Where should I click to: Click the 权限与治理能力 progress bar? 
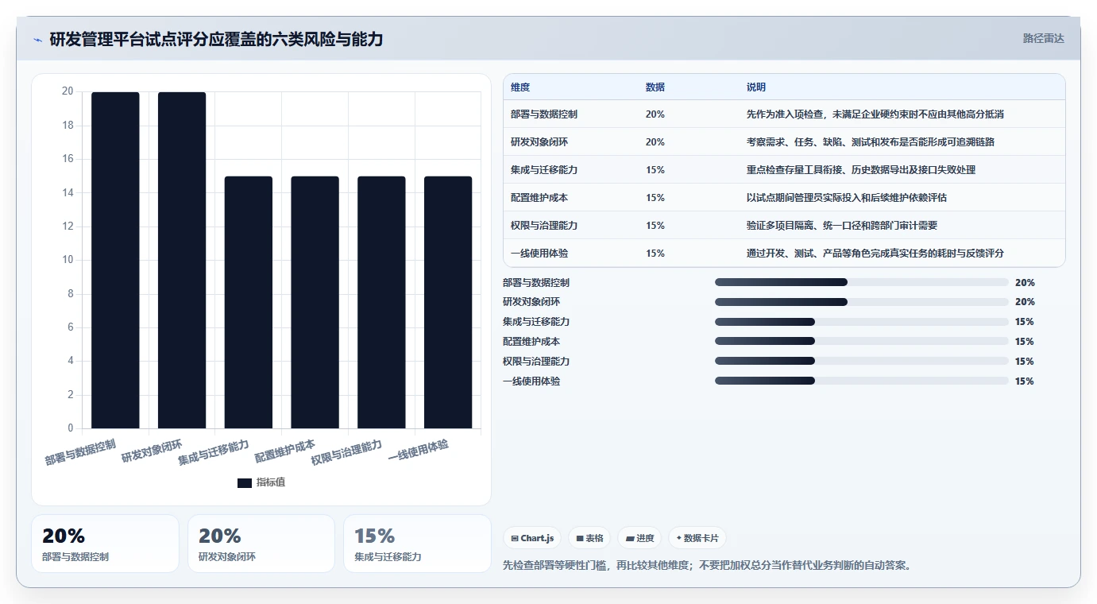tap(861, 362)
